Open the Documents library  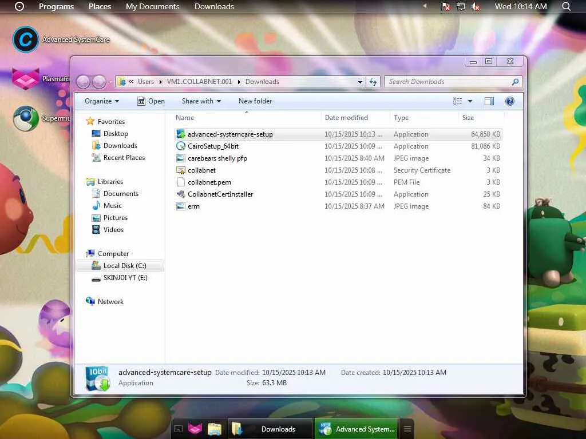tap(121, 194)
